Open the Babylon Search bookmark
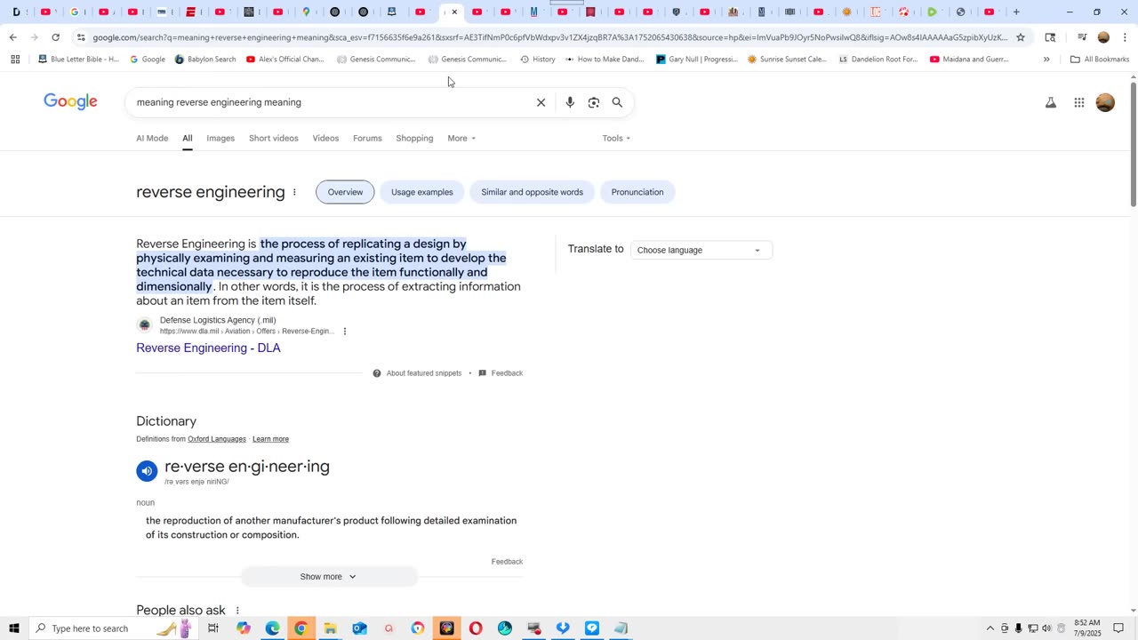This screenshot has width=1138, height=640. tap(205, 60)
